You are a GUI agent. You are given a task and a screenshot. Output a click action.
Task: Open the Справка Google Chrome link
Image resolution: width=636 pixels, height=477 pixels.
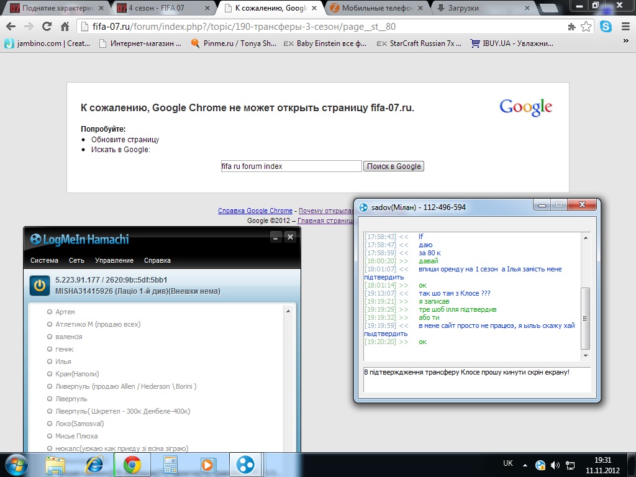point(255,211)
